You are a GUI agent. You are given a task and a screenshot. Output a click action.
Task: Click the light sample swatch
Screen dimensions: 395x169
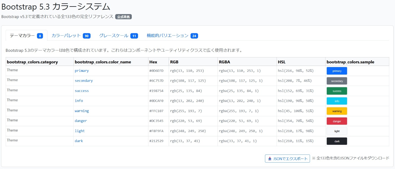click(337, 131)
